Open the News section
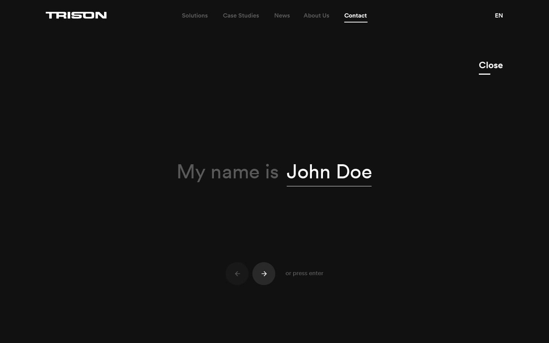 tap(282, 16)
